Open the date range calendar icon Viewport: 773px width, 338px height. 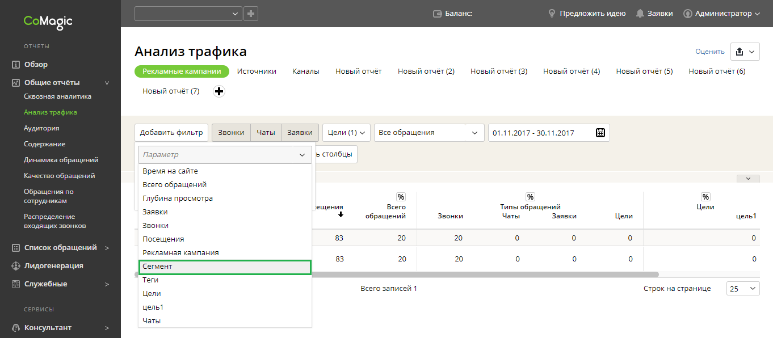pos(600,133)
